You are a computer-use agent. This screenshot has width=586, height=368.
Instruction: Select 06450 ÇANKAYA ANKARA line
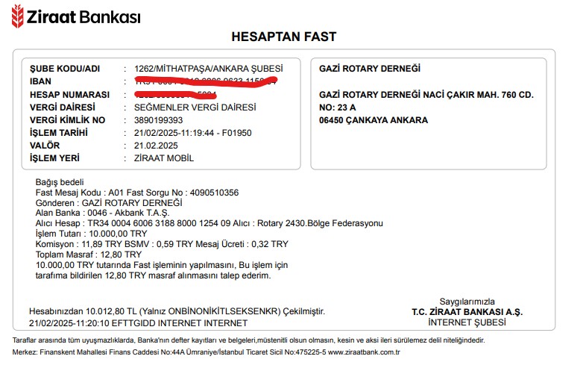374,120
